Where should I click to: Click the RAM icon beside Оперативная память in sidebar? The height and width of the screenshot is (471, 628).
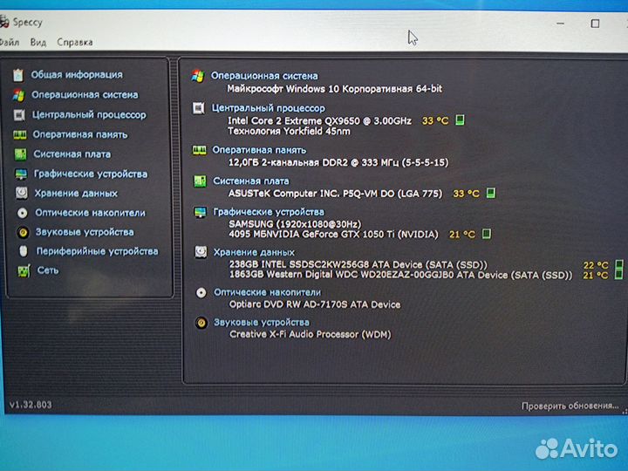[18, 135]
